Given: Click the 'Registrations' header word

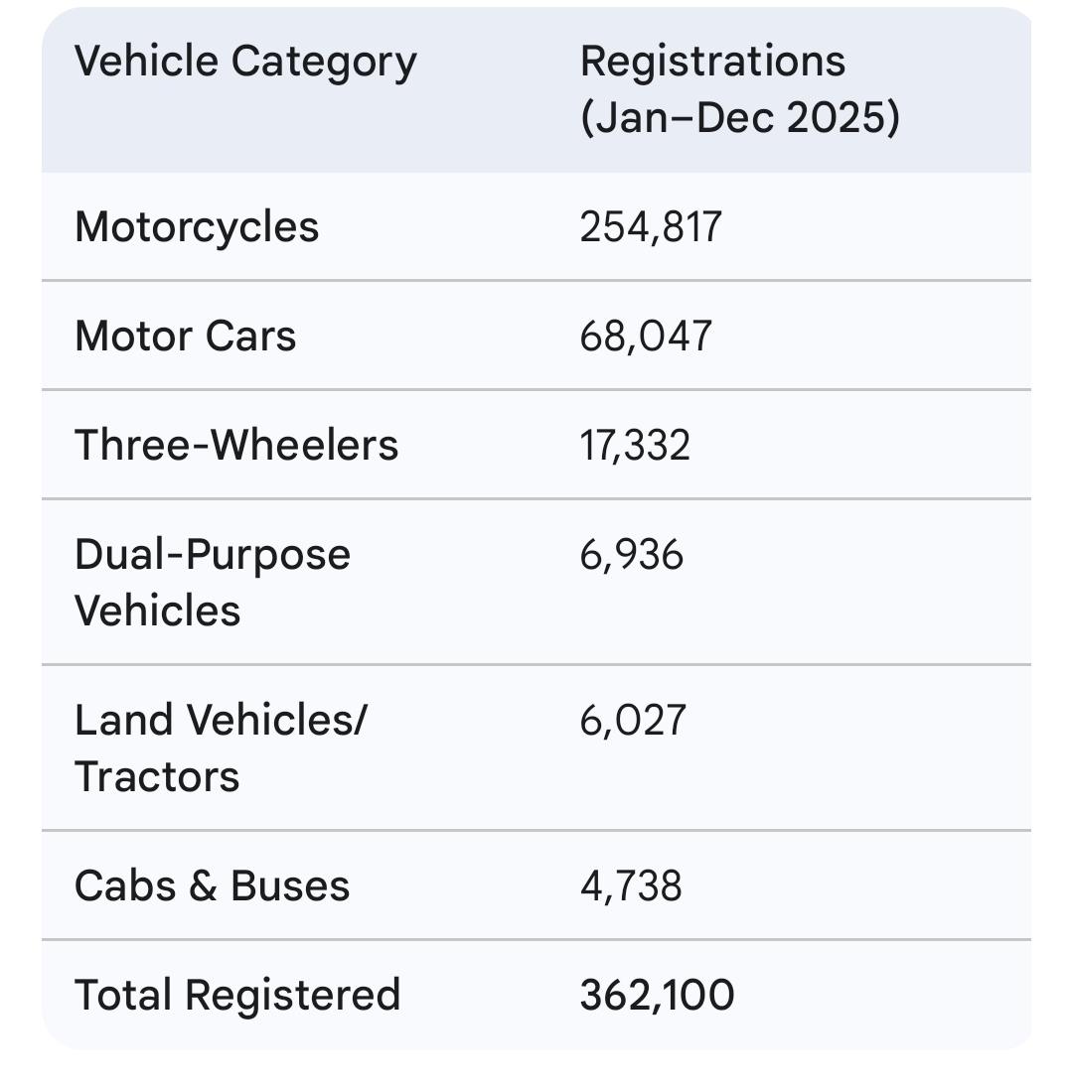Looking at the screenshot, I should point(712,62).
